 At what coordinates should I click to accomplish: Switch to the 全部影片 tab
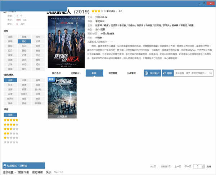[75, 73]
